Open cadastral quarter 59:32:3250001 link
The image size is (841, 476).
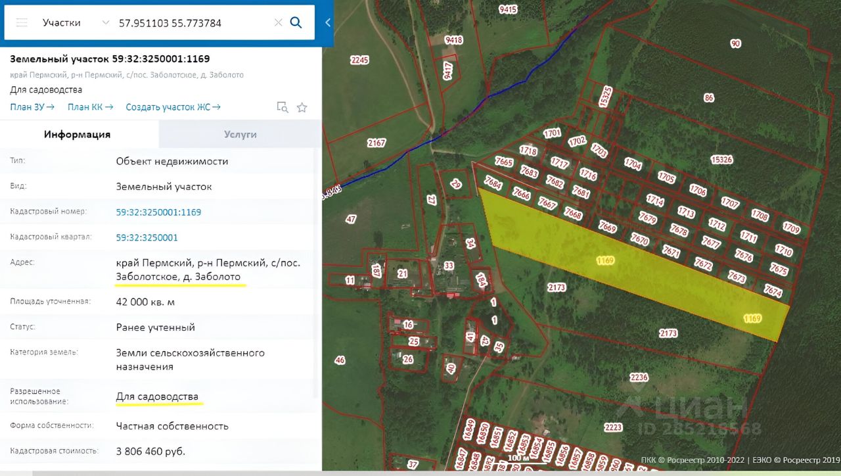coord(147,237)
